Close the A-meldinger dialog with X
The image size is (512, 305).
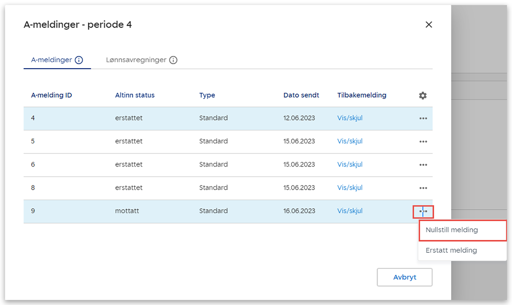429,25
